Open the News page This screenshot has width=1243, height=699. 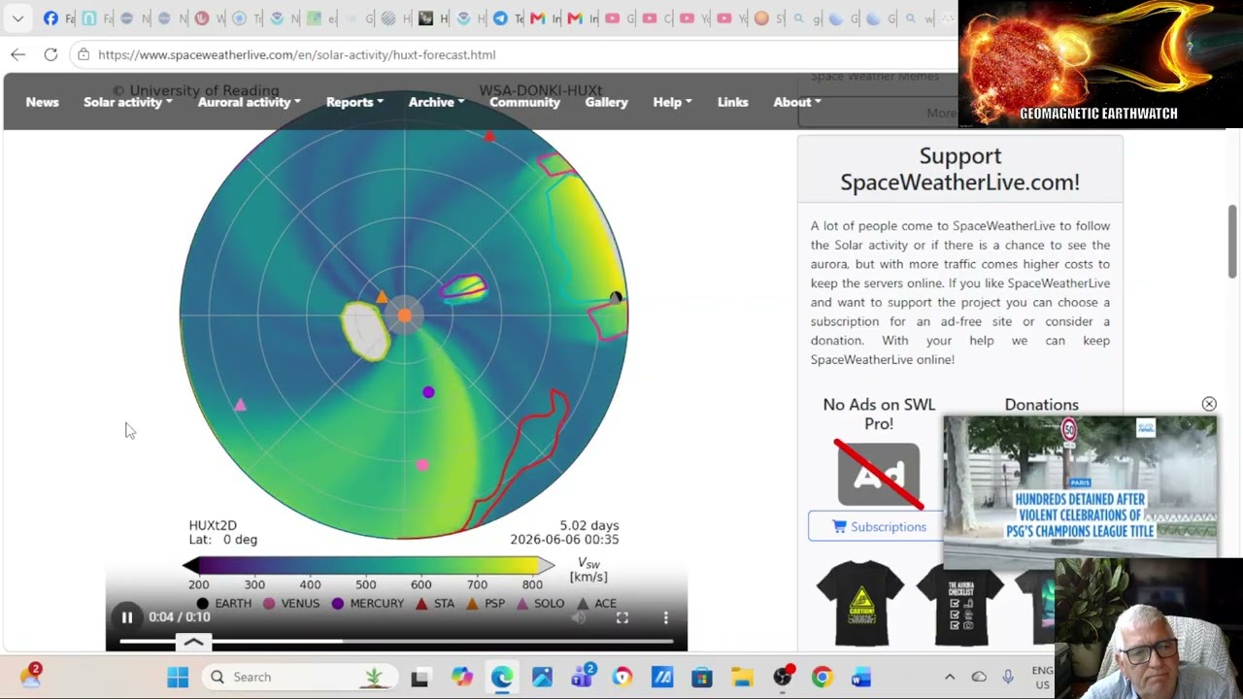(42, 102)
